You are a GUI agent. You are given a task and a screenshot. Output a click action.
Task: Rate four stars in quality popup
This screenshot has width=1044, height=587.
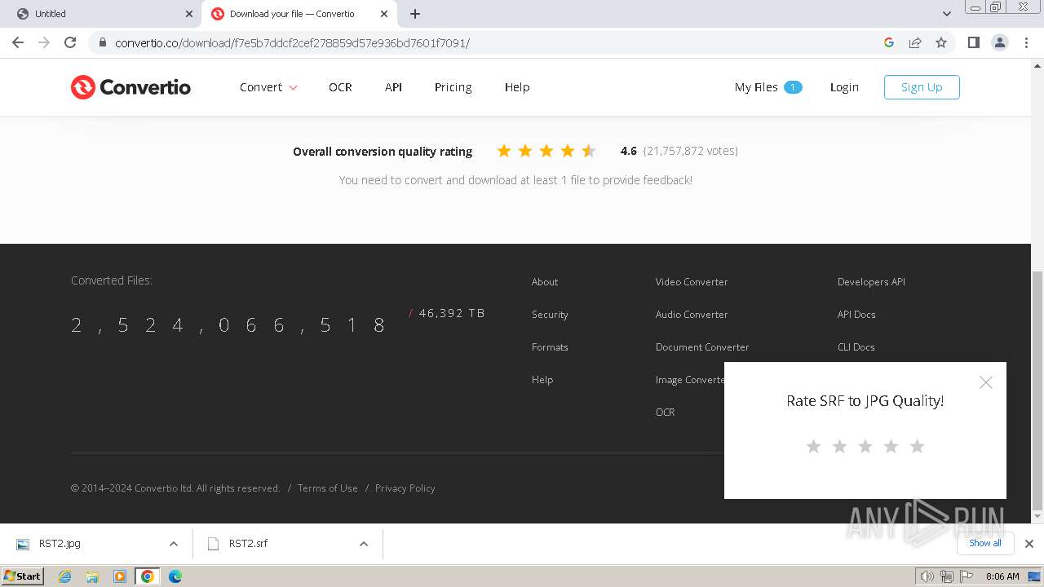tap(891, 446)
